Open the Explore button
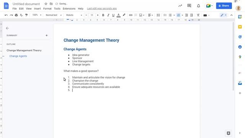245x138 pixels. 228,133
